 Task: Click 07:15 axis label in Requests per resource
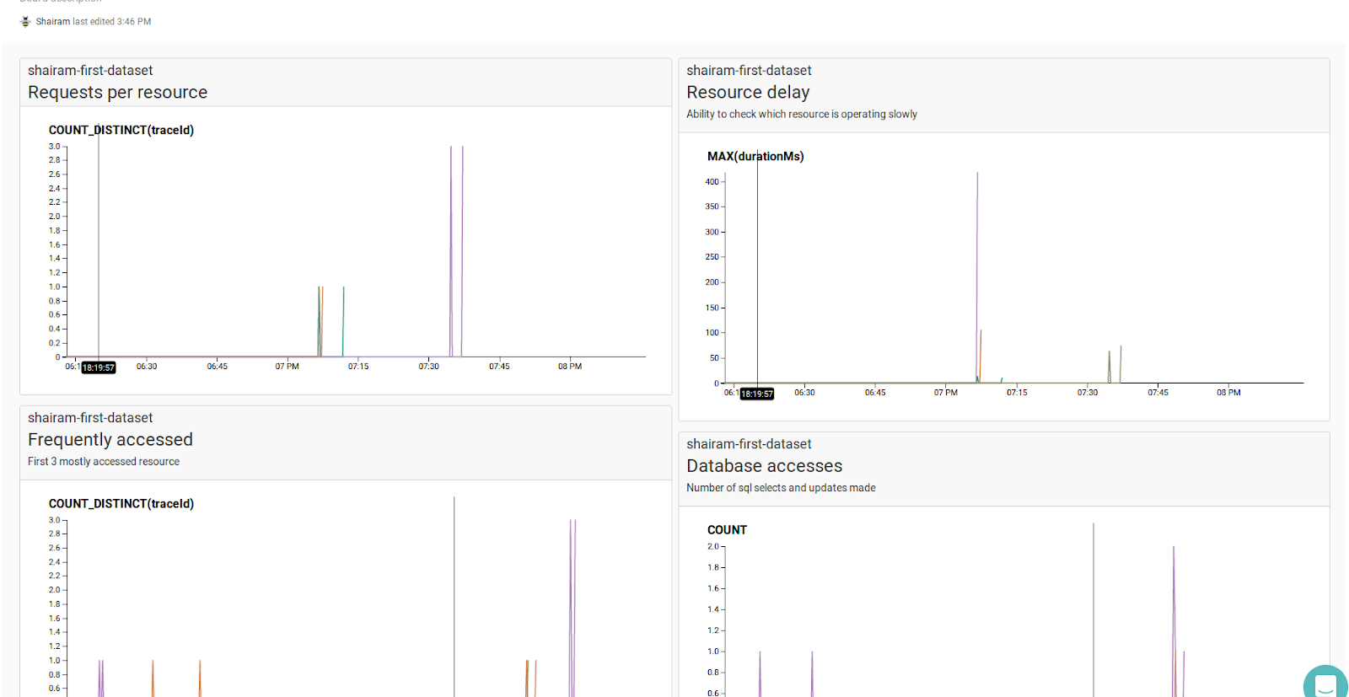point(358,367)
